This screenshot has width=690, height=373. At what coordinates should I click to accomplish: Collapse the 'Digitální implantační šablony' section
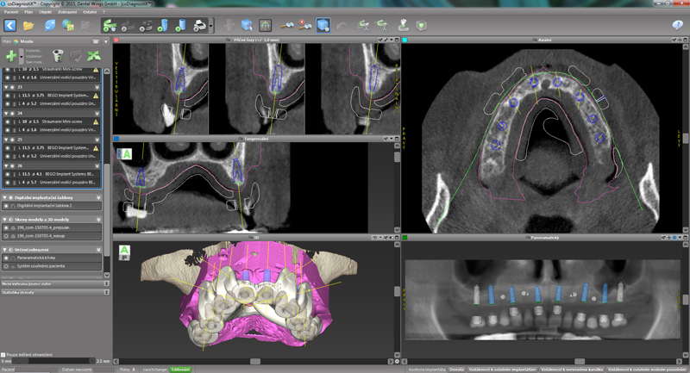4,198
